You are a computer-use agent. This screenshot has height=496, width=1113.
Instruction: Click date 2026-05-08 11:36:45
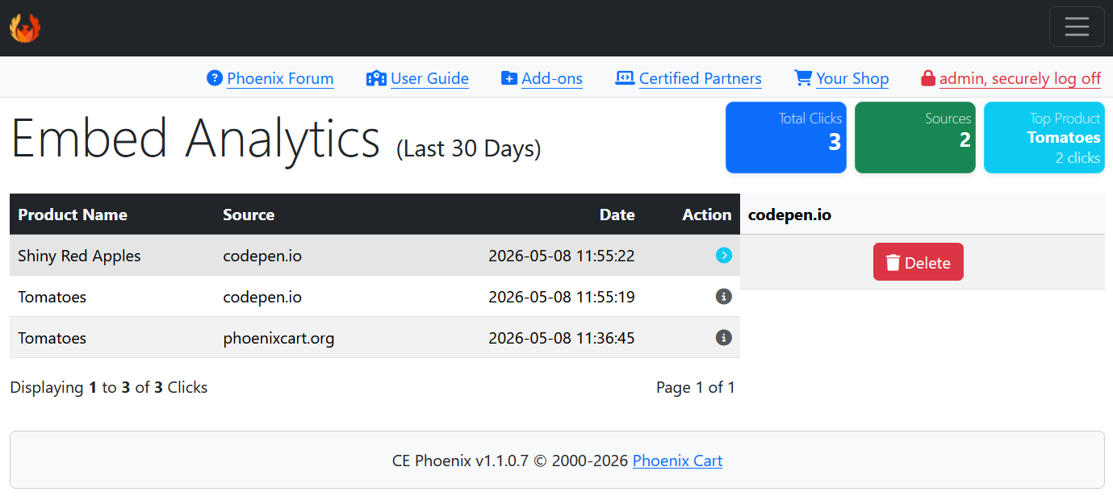click(562, 338)
